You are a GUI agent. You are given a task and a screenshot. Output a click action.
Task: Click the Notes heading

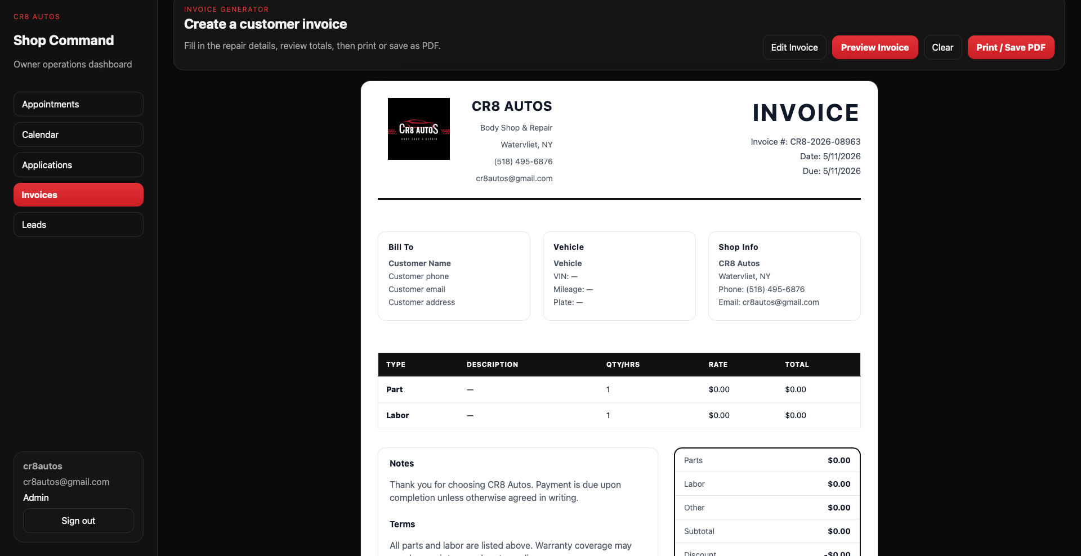[x=401, y=464]
